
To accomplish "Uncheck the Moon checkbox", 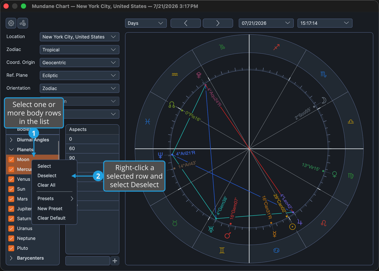I will (11, 160).
